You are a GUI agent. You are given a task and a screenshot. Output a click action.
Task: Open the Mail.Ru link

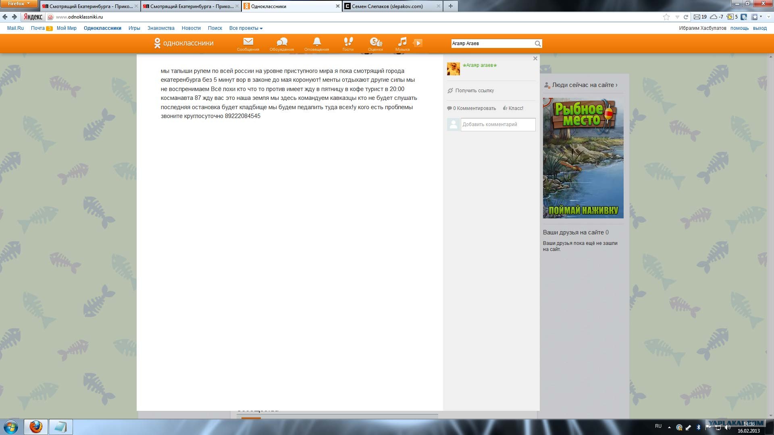pos(15,28)
